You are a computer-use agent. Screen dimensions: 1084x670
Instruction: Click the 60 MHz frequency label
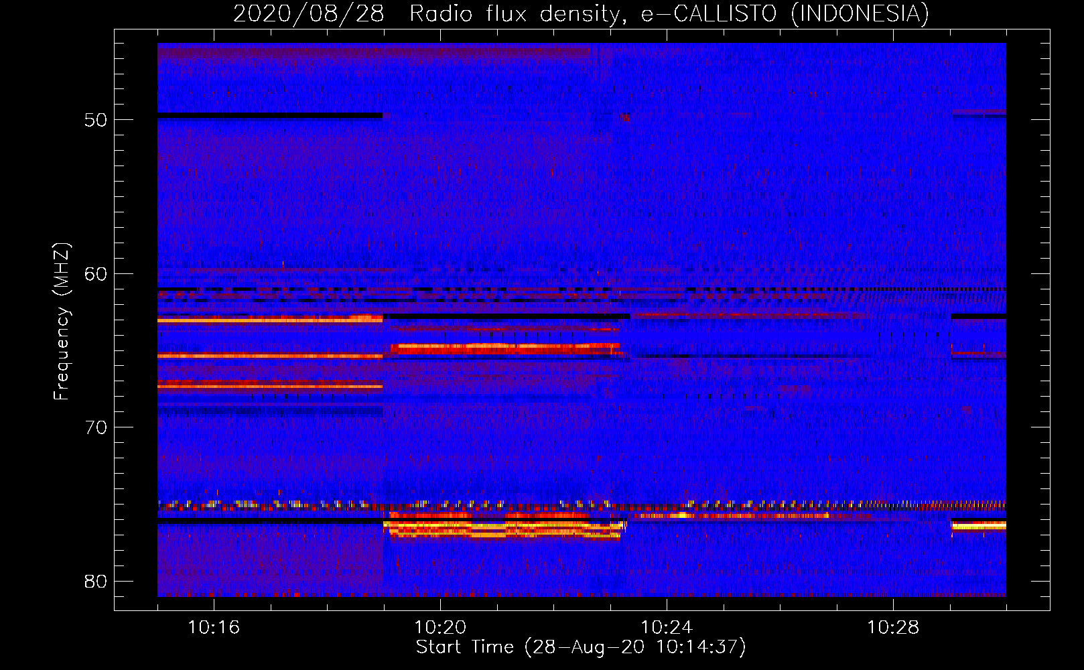pyautogui.click(x=96, y=273)
